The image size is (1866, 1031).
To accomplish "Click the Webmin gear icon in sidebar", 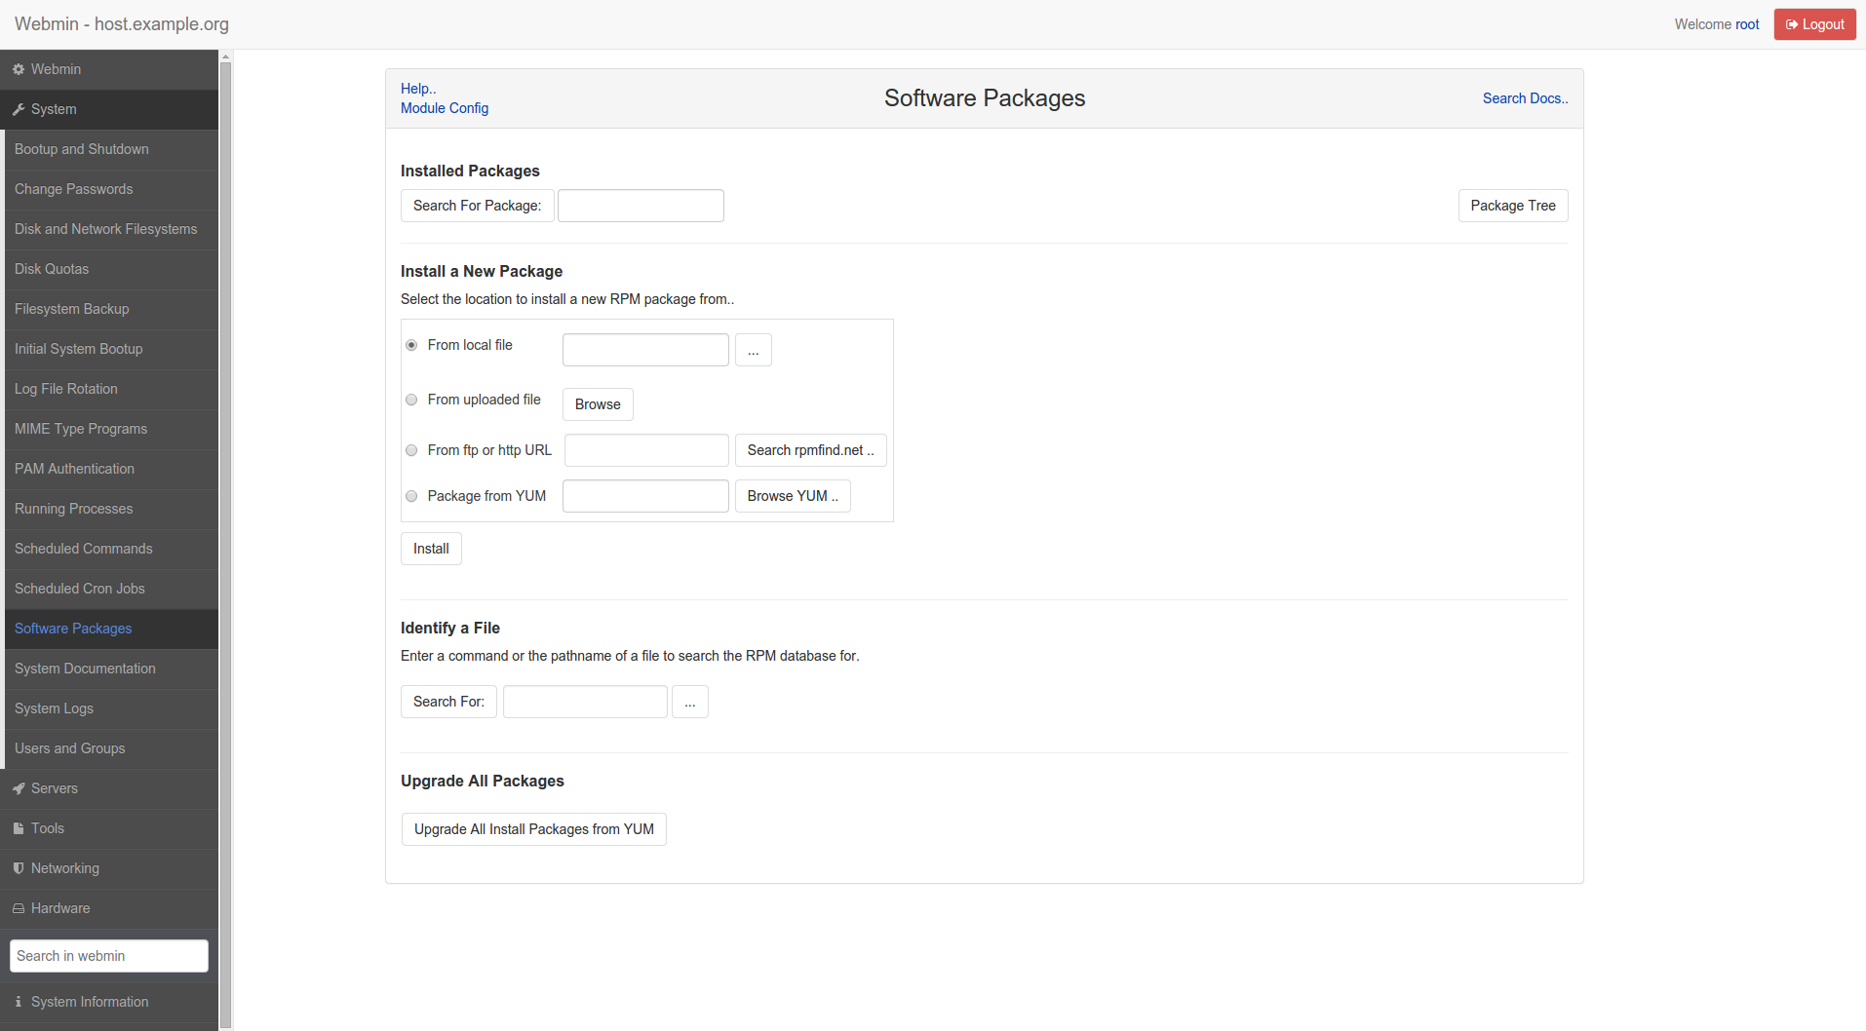I will pyautogui.click(x=19, y=69).
